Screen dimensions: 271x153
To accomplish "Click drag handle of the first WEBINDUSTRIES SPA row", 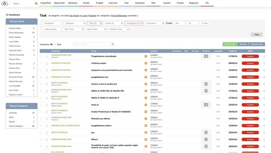I will 41,56.
